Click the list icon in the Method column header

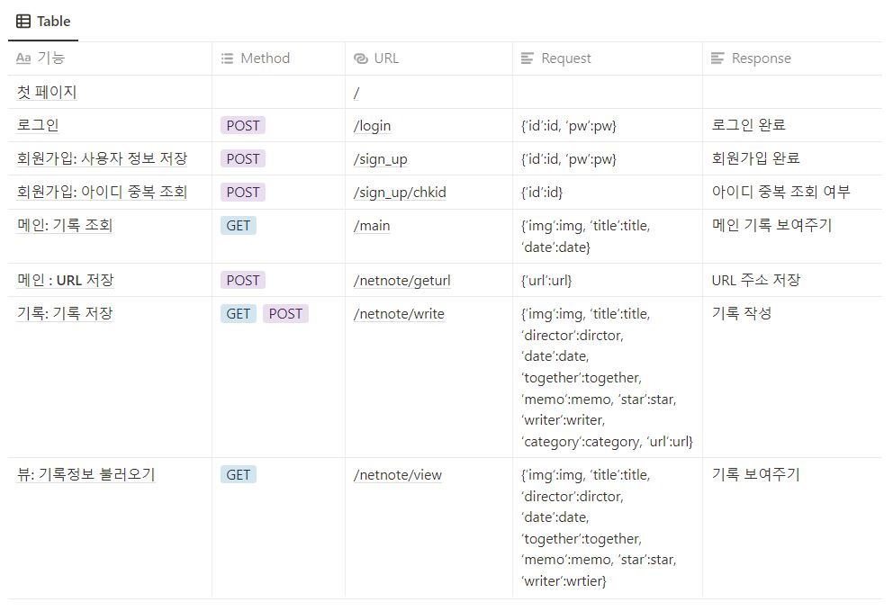[227, 58]
